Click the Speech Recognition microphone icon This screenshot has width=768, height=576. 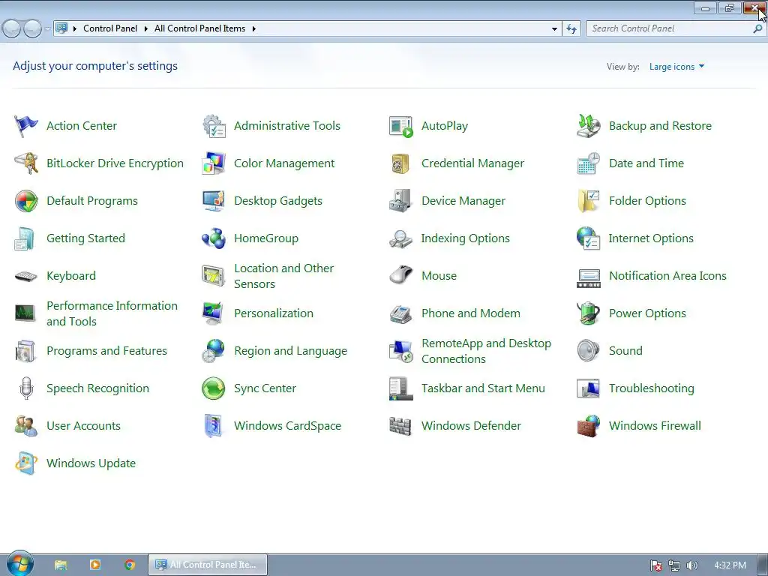click(26, 388)
